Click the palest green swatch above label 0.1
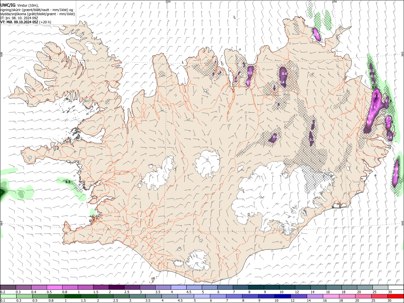404x303 pixels. 8,296
